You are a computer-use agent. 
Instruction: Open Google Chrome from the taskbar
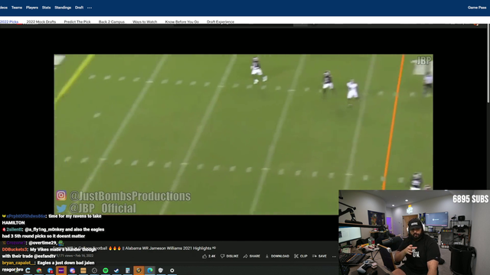39,270
